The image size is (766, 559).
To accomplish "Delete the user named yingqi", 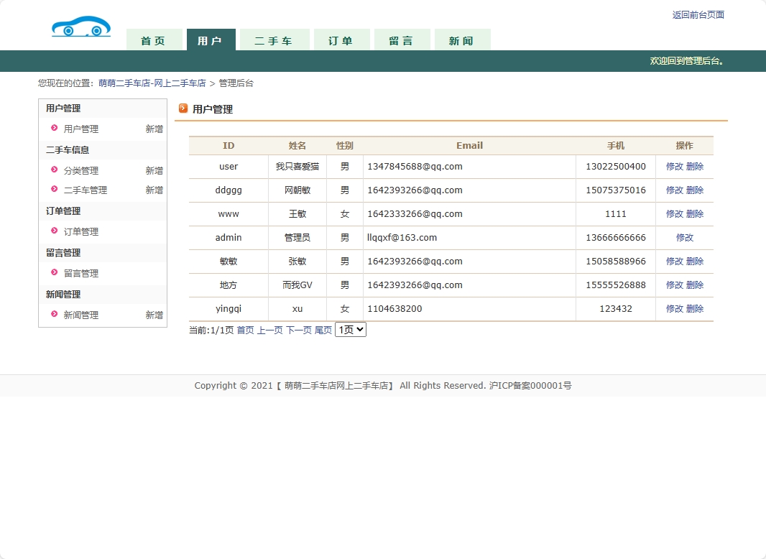I will point(695,309).
